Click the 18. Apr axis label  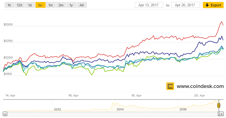point(136,96)
